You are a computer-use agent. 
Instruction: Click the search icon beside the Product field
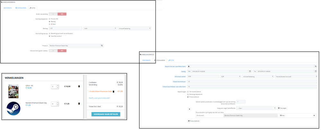coord(102,46)
